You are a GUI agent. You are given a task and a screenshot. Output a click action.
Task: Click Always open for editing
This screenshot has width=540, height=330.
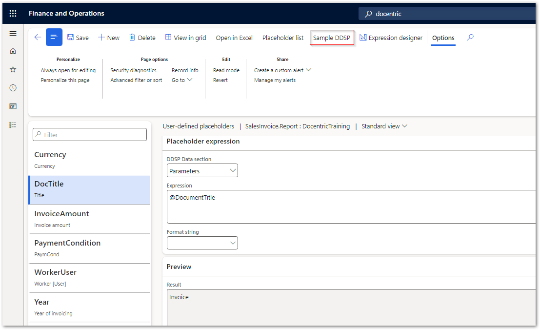pyautogui.click(x=68, y=70)
